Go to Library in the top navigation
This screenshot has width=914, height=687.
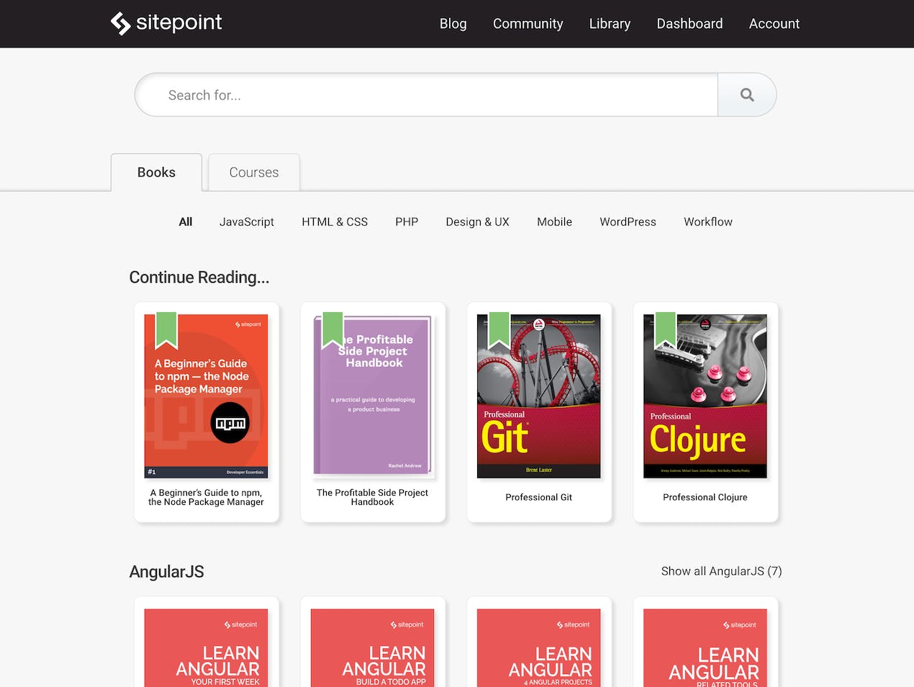tap(610, 24)
